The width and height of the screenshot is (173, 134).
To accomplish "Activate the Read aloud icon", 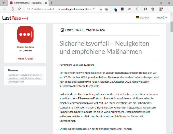I will 94,9.
